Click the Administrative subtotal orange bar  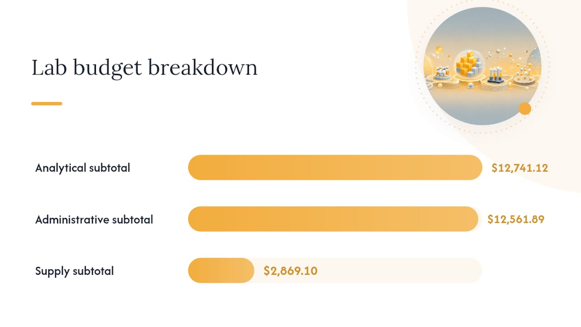(333, 219)
